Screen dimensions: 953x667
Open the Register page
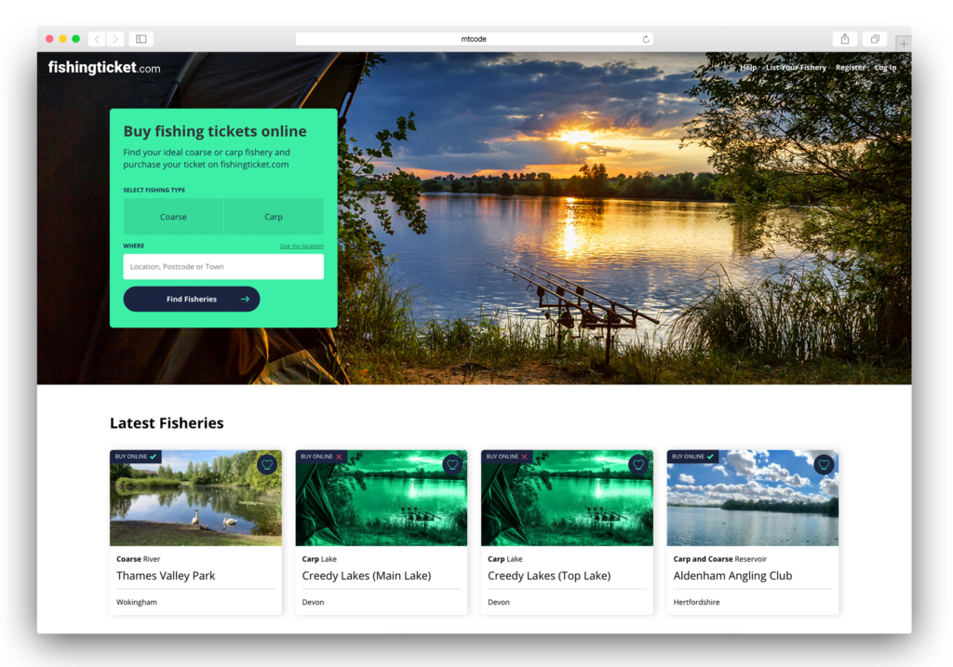pos(850,67)
